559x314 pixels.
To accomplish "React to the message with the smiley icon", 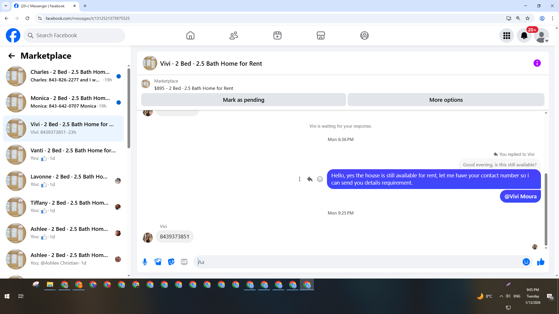I will click(x=320, y=179).
